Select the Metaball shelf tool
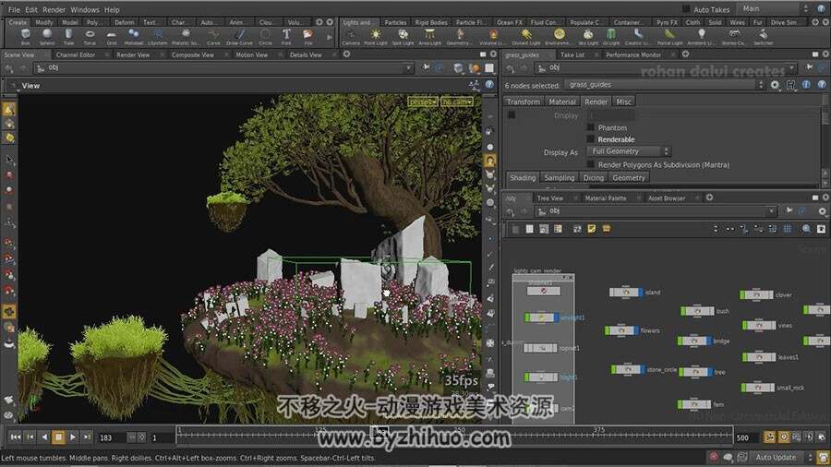Screen dimensions: 831x467 tap(133, 37)
